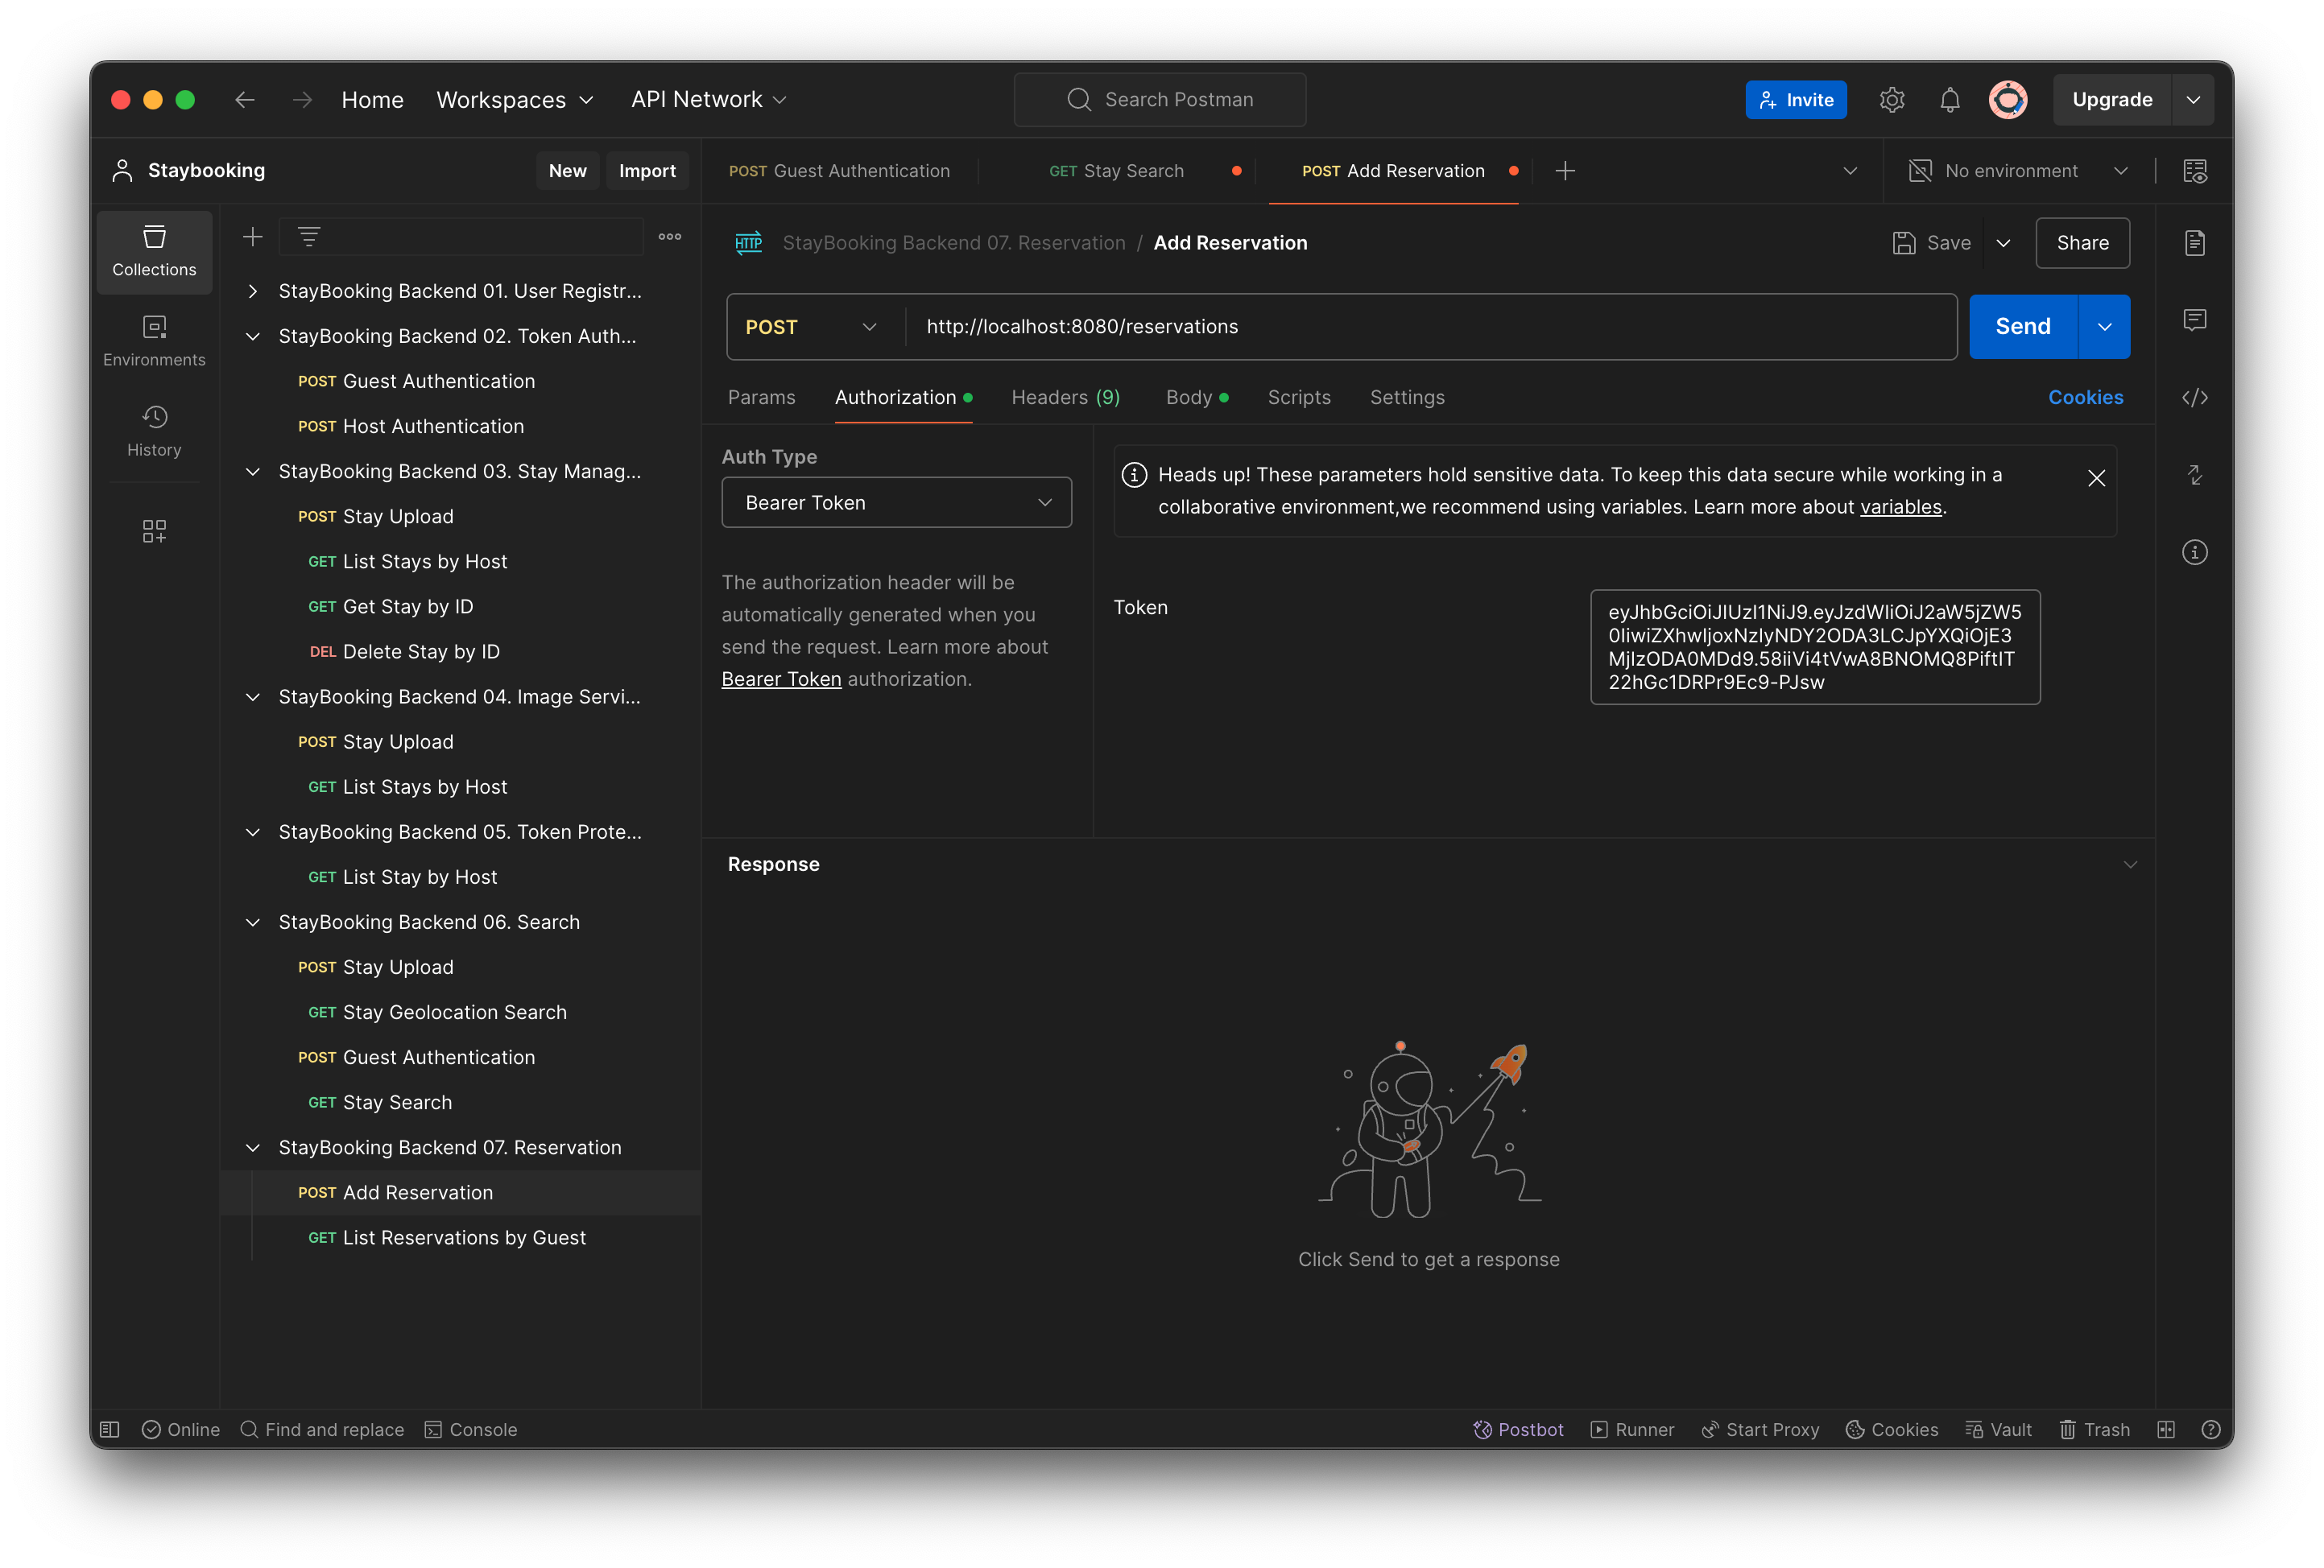The height and width of the screenshot is (1568, 2324).
Task: View the code snippet for this request
Action: coord(2195,398)
